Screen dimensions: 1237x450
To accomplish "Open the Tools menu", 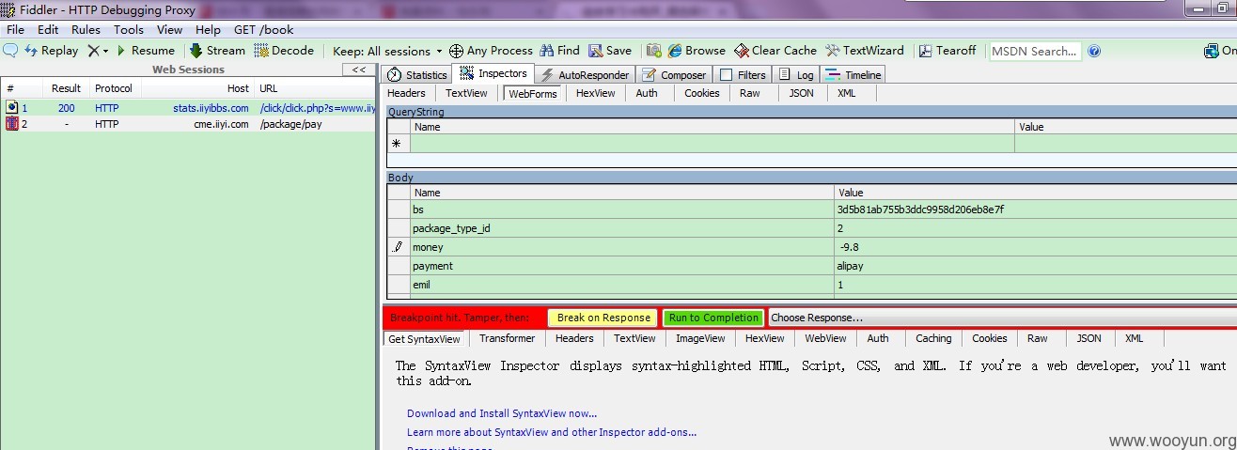I will tap(129, 30).
